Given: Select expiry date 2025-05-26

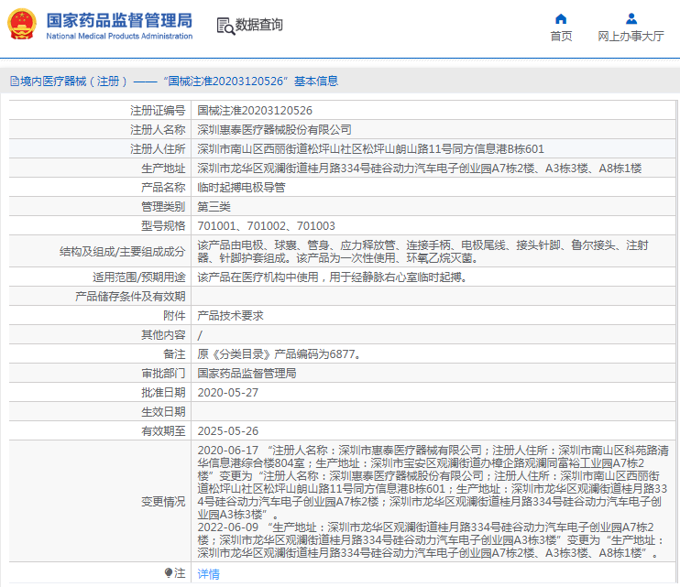Looking at the screenshot, I should [x=227, y=431].
